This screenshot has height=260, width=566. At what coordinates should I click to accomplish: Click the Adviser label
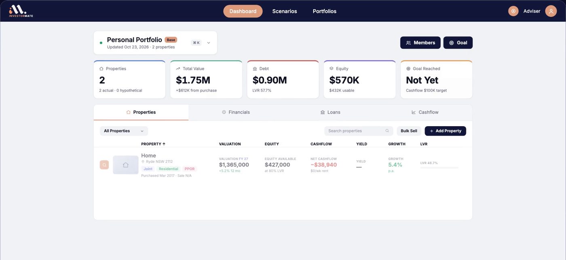pyautogui.click(x=532, y=11)
